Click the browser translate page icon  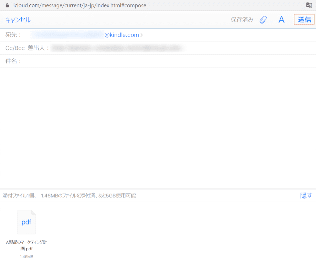309,5
